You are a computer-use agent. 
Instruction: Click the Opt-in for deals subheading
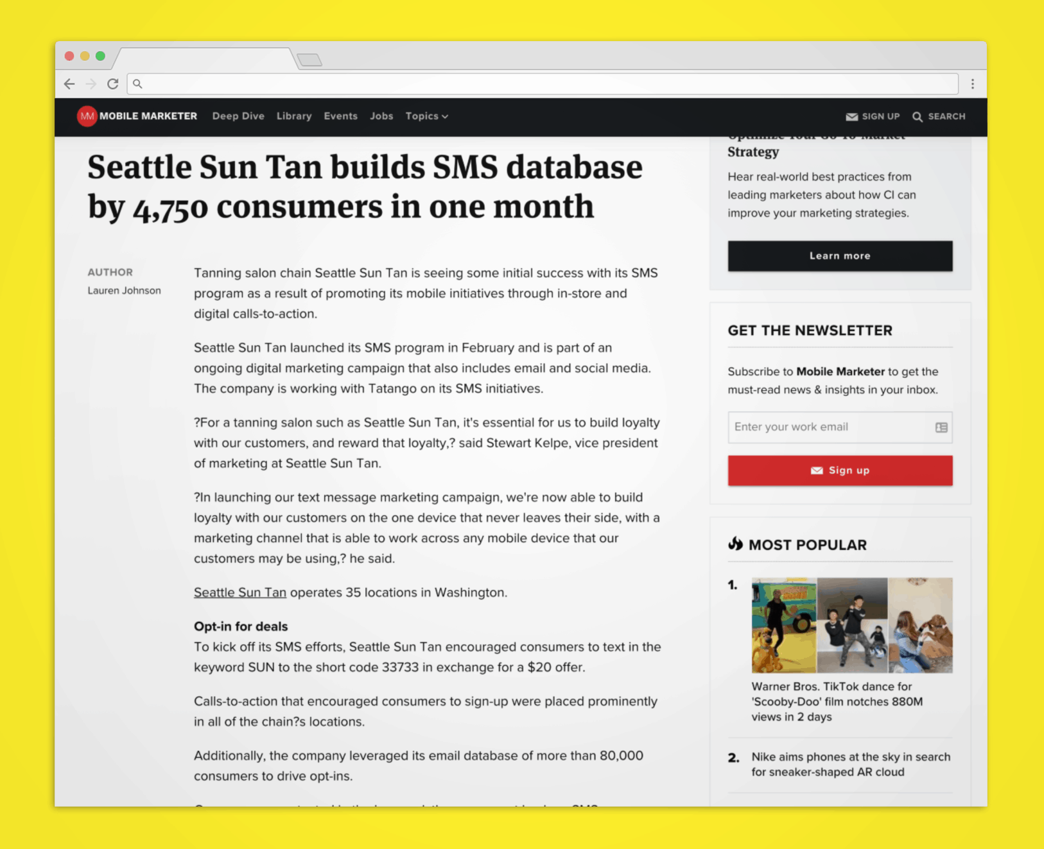[241, 626]
